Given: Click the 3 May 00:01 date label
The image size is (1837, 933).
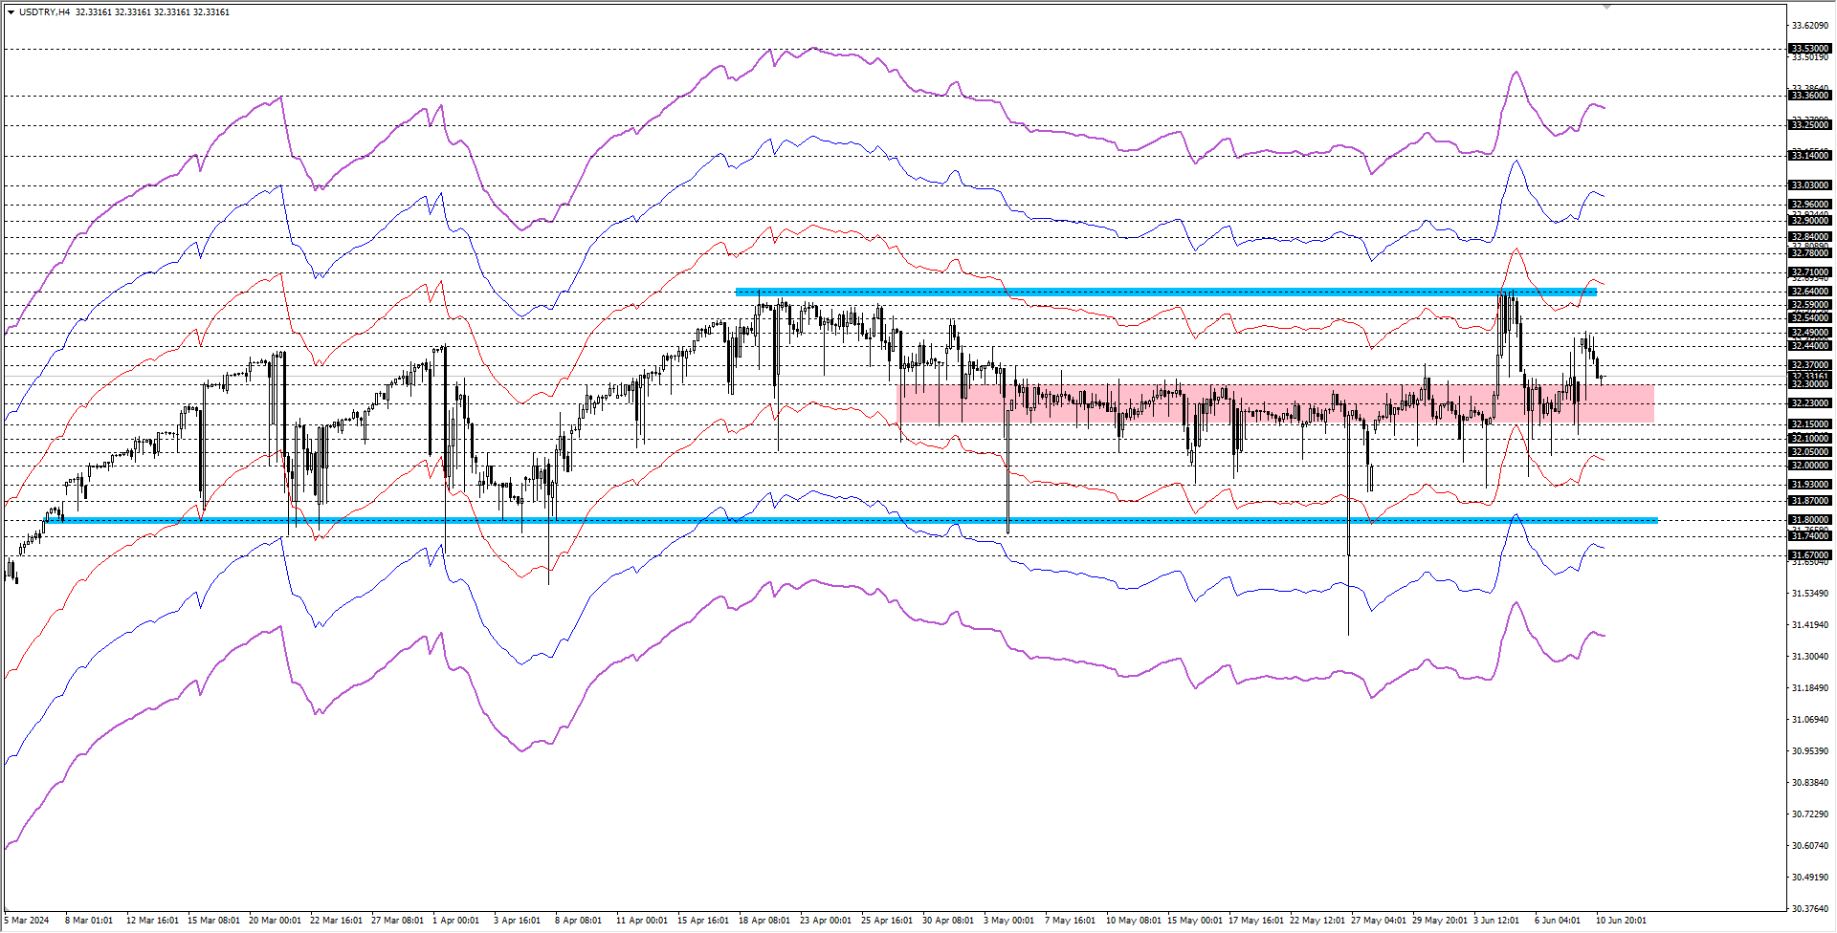Looking at the screenshot, I should point(1008,921).
